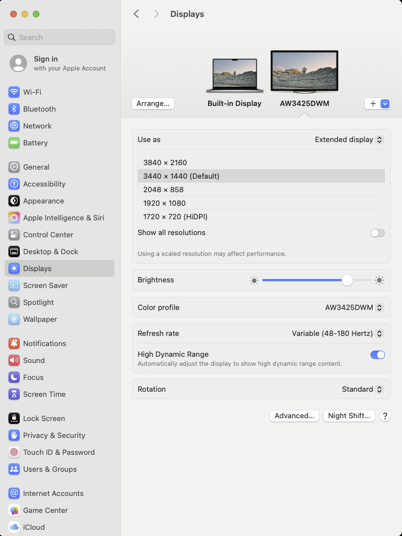Screen dimensions: 402x536
Task: Click the high brightness sun icon
Action: click(379, 280)
